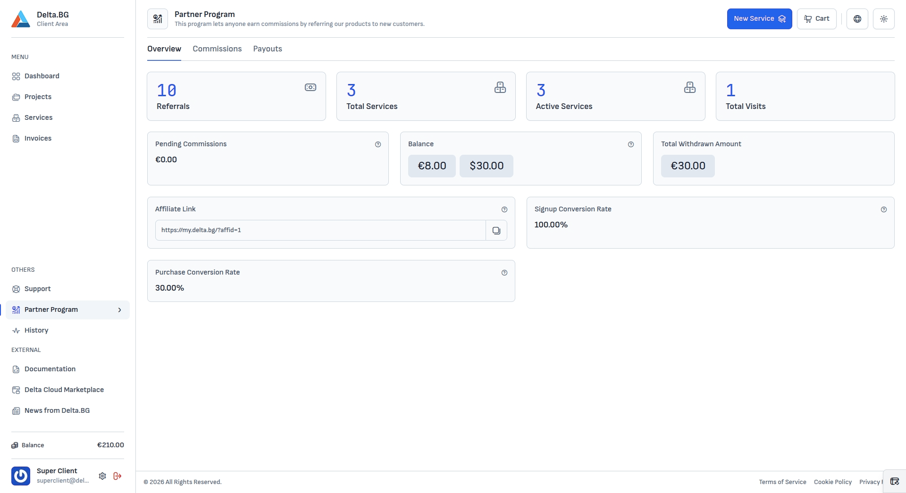Screen dimensions: 906x493
Task: Toggle light/dark theme sun icon
Action: click(884, 19)
